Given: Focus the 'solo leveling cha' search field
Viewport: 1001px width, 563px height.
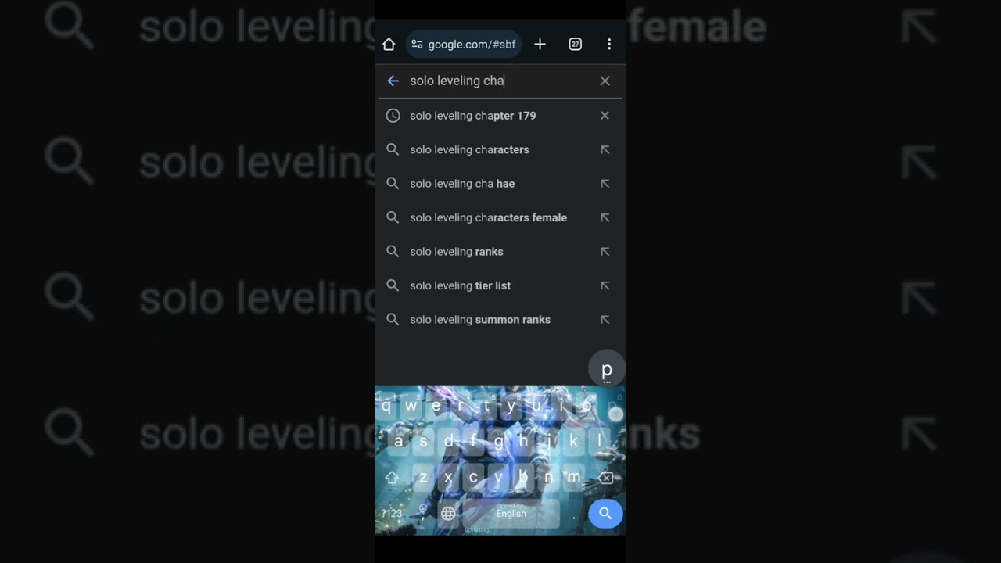Looking at the screenshot, I should tap(500, 81).
